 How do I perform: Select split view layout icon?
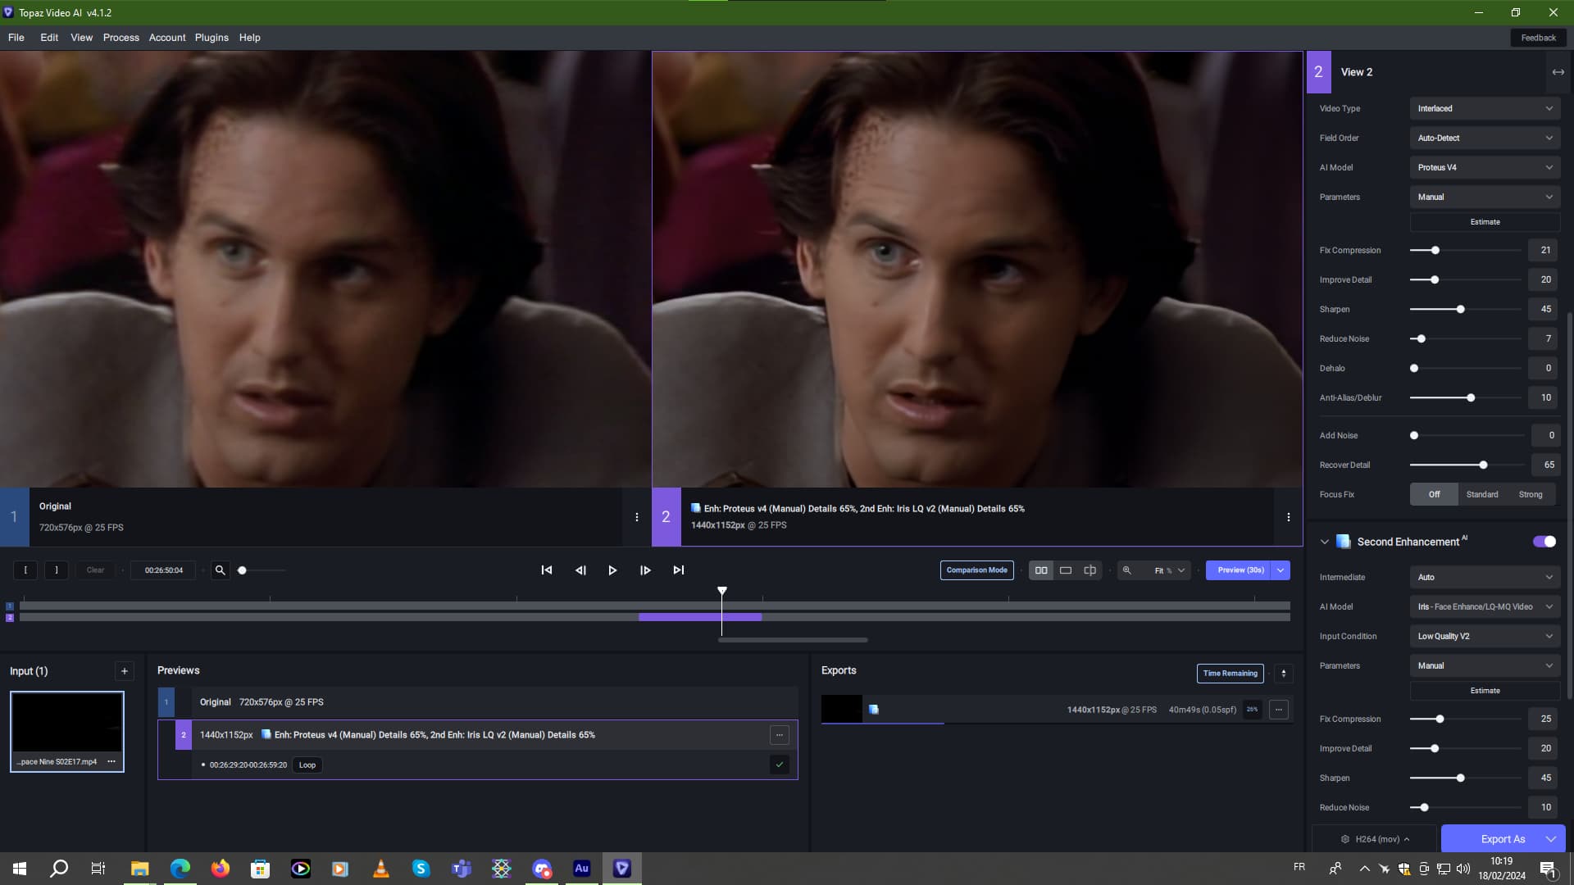tap(1090, 570)
